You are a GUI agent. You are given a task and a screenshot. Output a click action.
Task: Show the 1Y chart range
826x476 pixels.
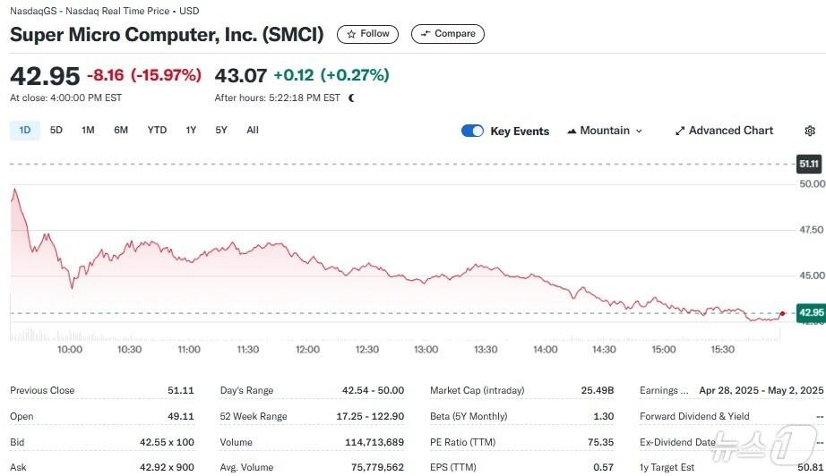pos(191,130)
